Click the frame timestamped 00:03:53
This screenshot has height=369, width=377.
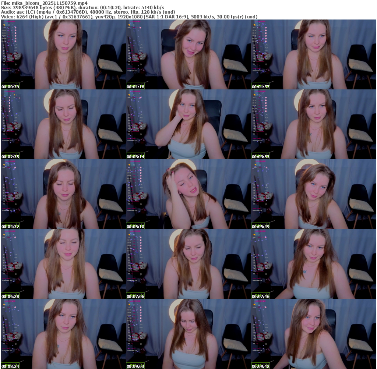(313, 124)
